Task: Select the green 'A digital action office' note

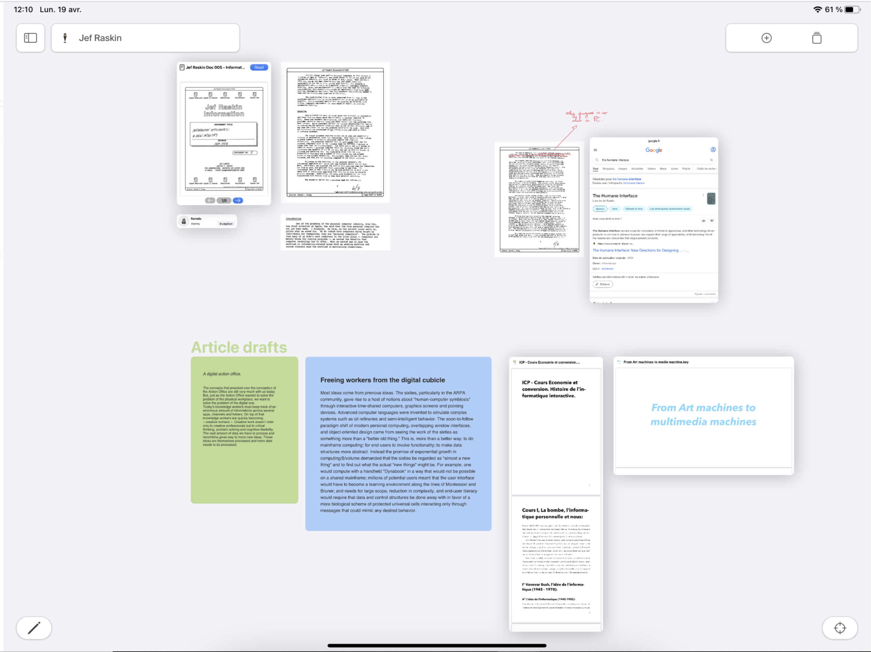Action: (244, 430)
